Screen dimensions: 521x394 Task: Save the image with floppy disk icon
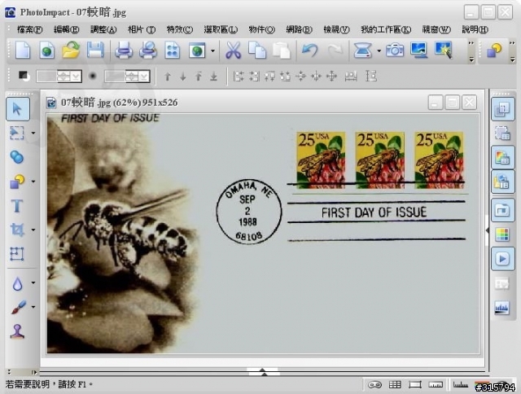(x=95, y=50)
